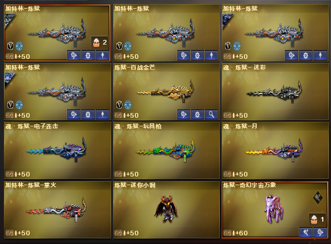331x244 pixels.
Task: Click the corner ribbon badge on the orange-highlighted 加特林-炼狱
Action: 10,20
